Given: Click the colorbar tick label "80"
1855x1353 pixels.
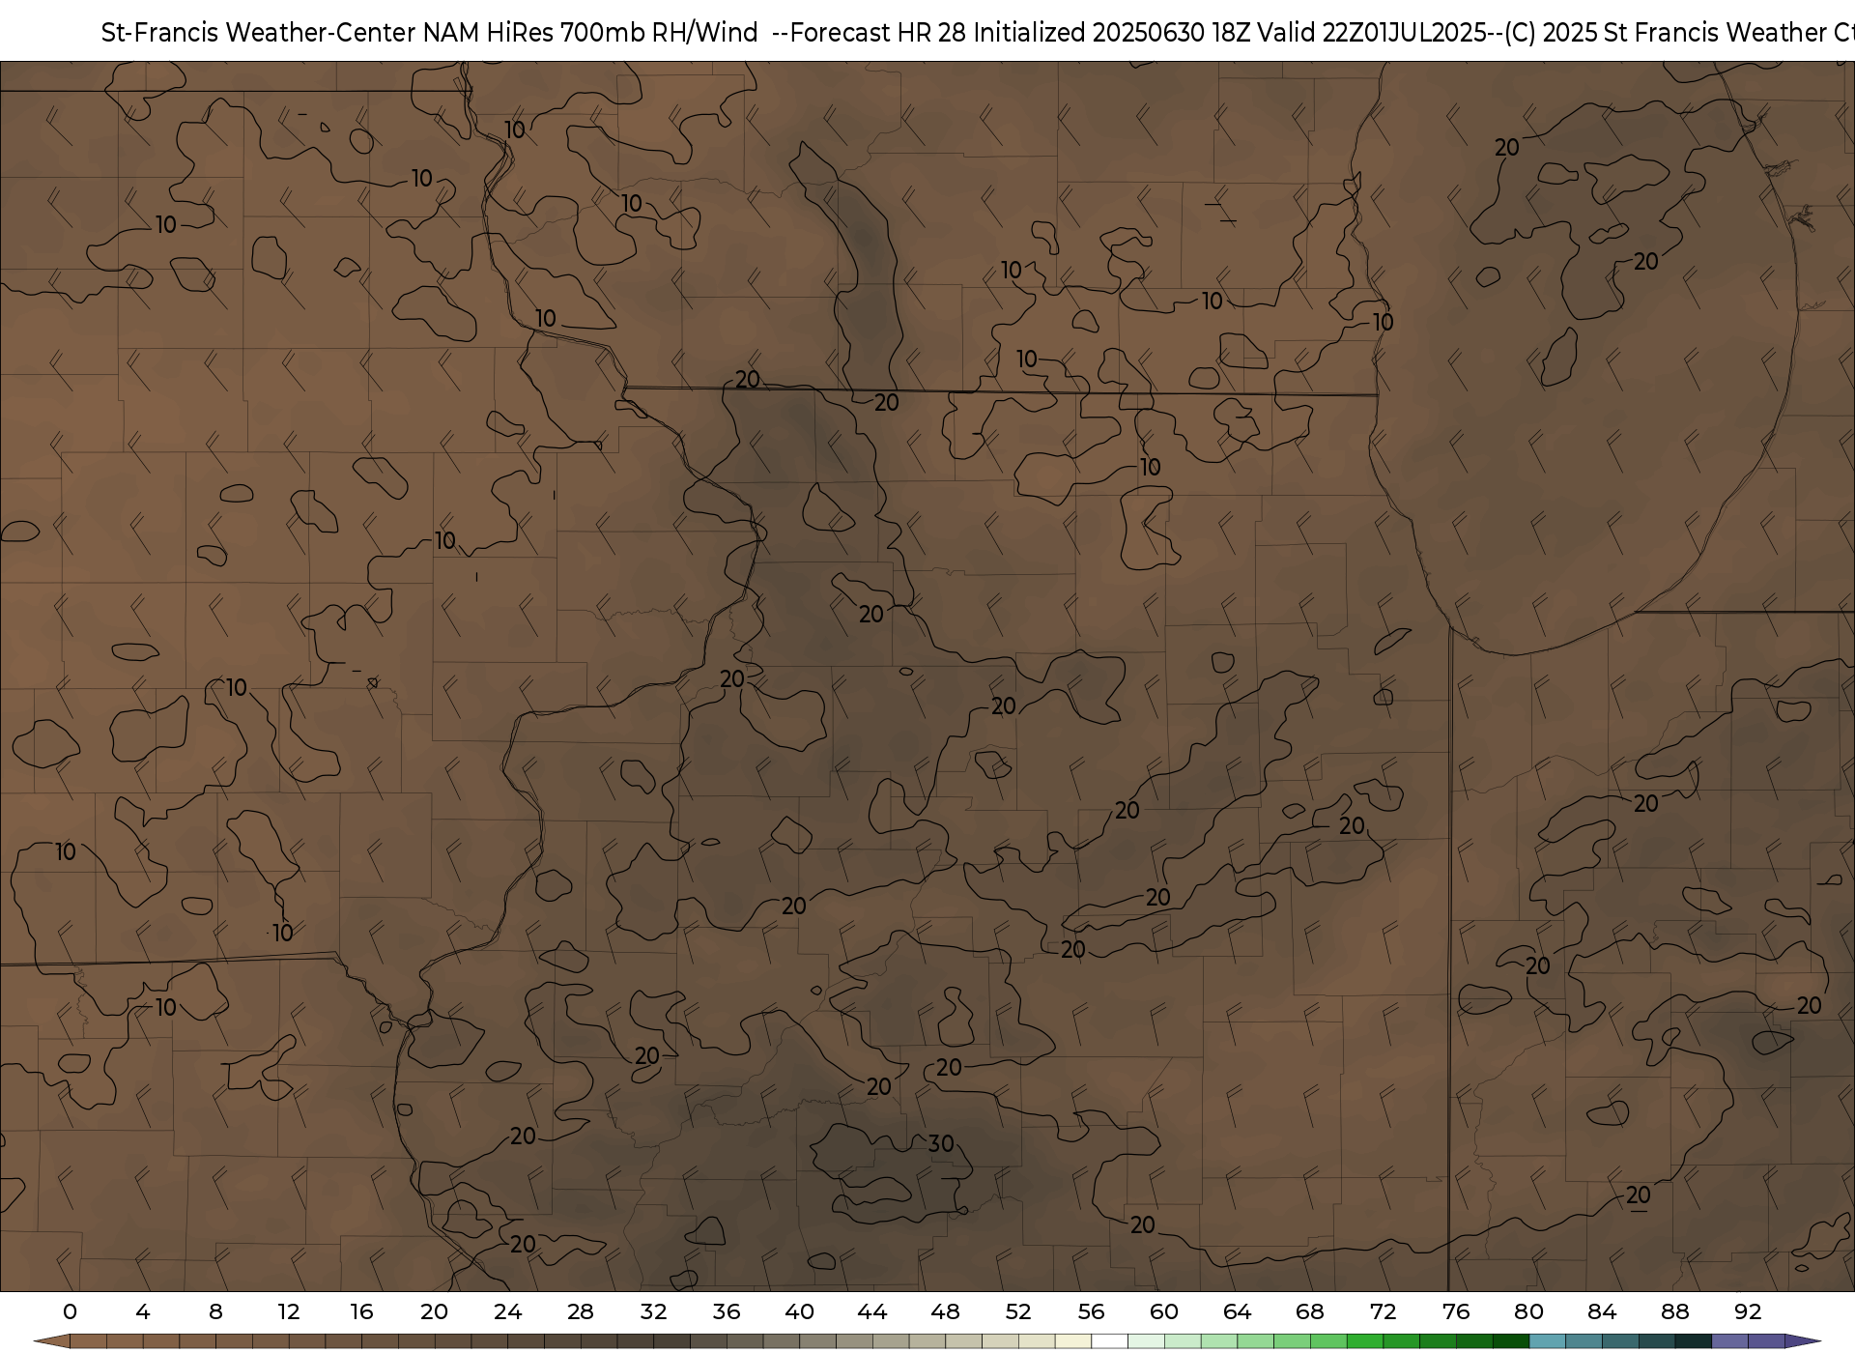Looking at the screenshot, I should tap(1528, 1311).
